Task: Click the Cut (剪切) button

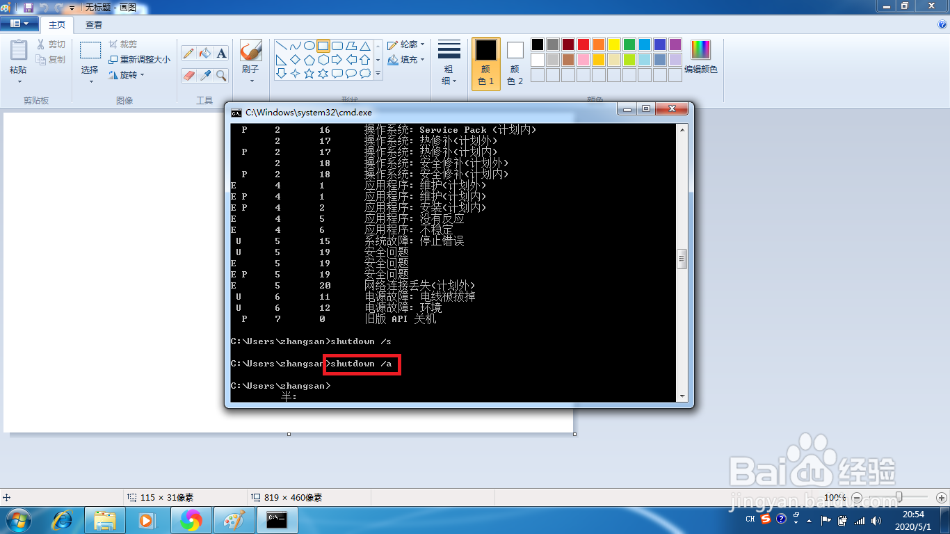Action: coord(51,44)
